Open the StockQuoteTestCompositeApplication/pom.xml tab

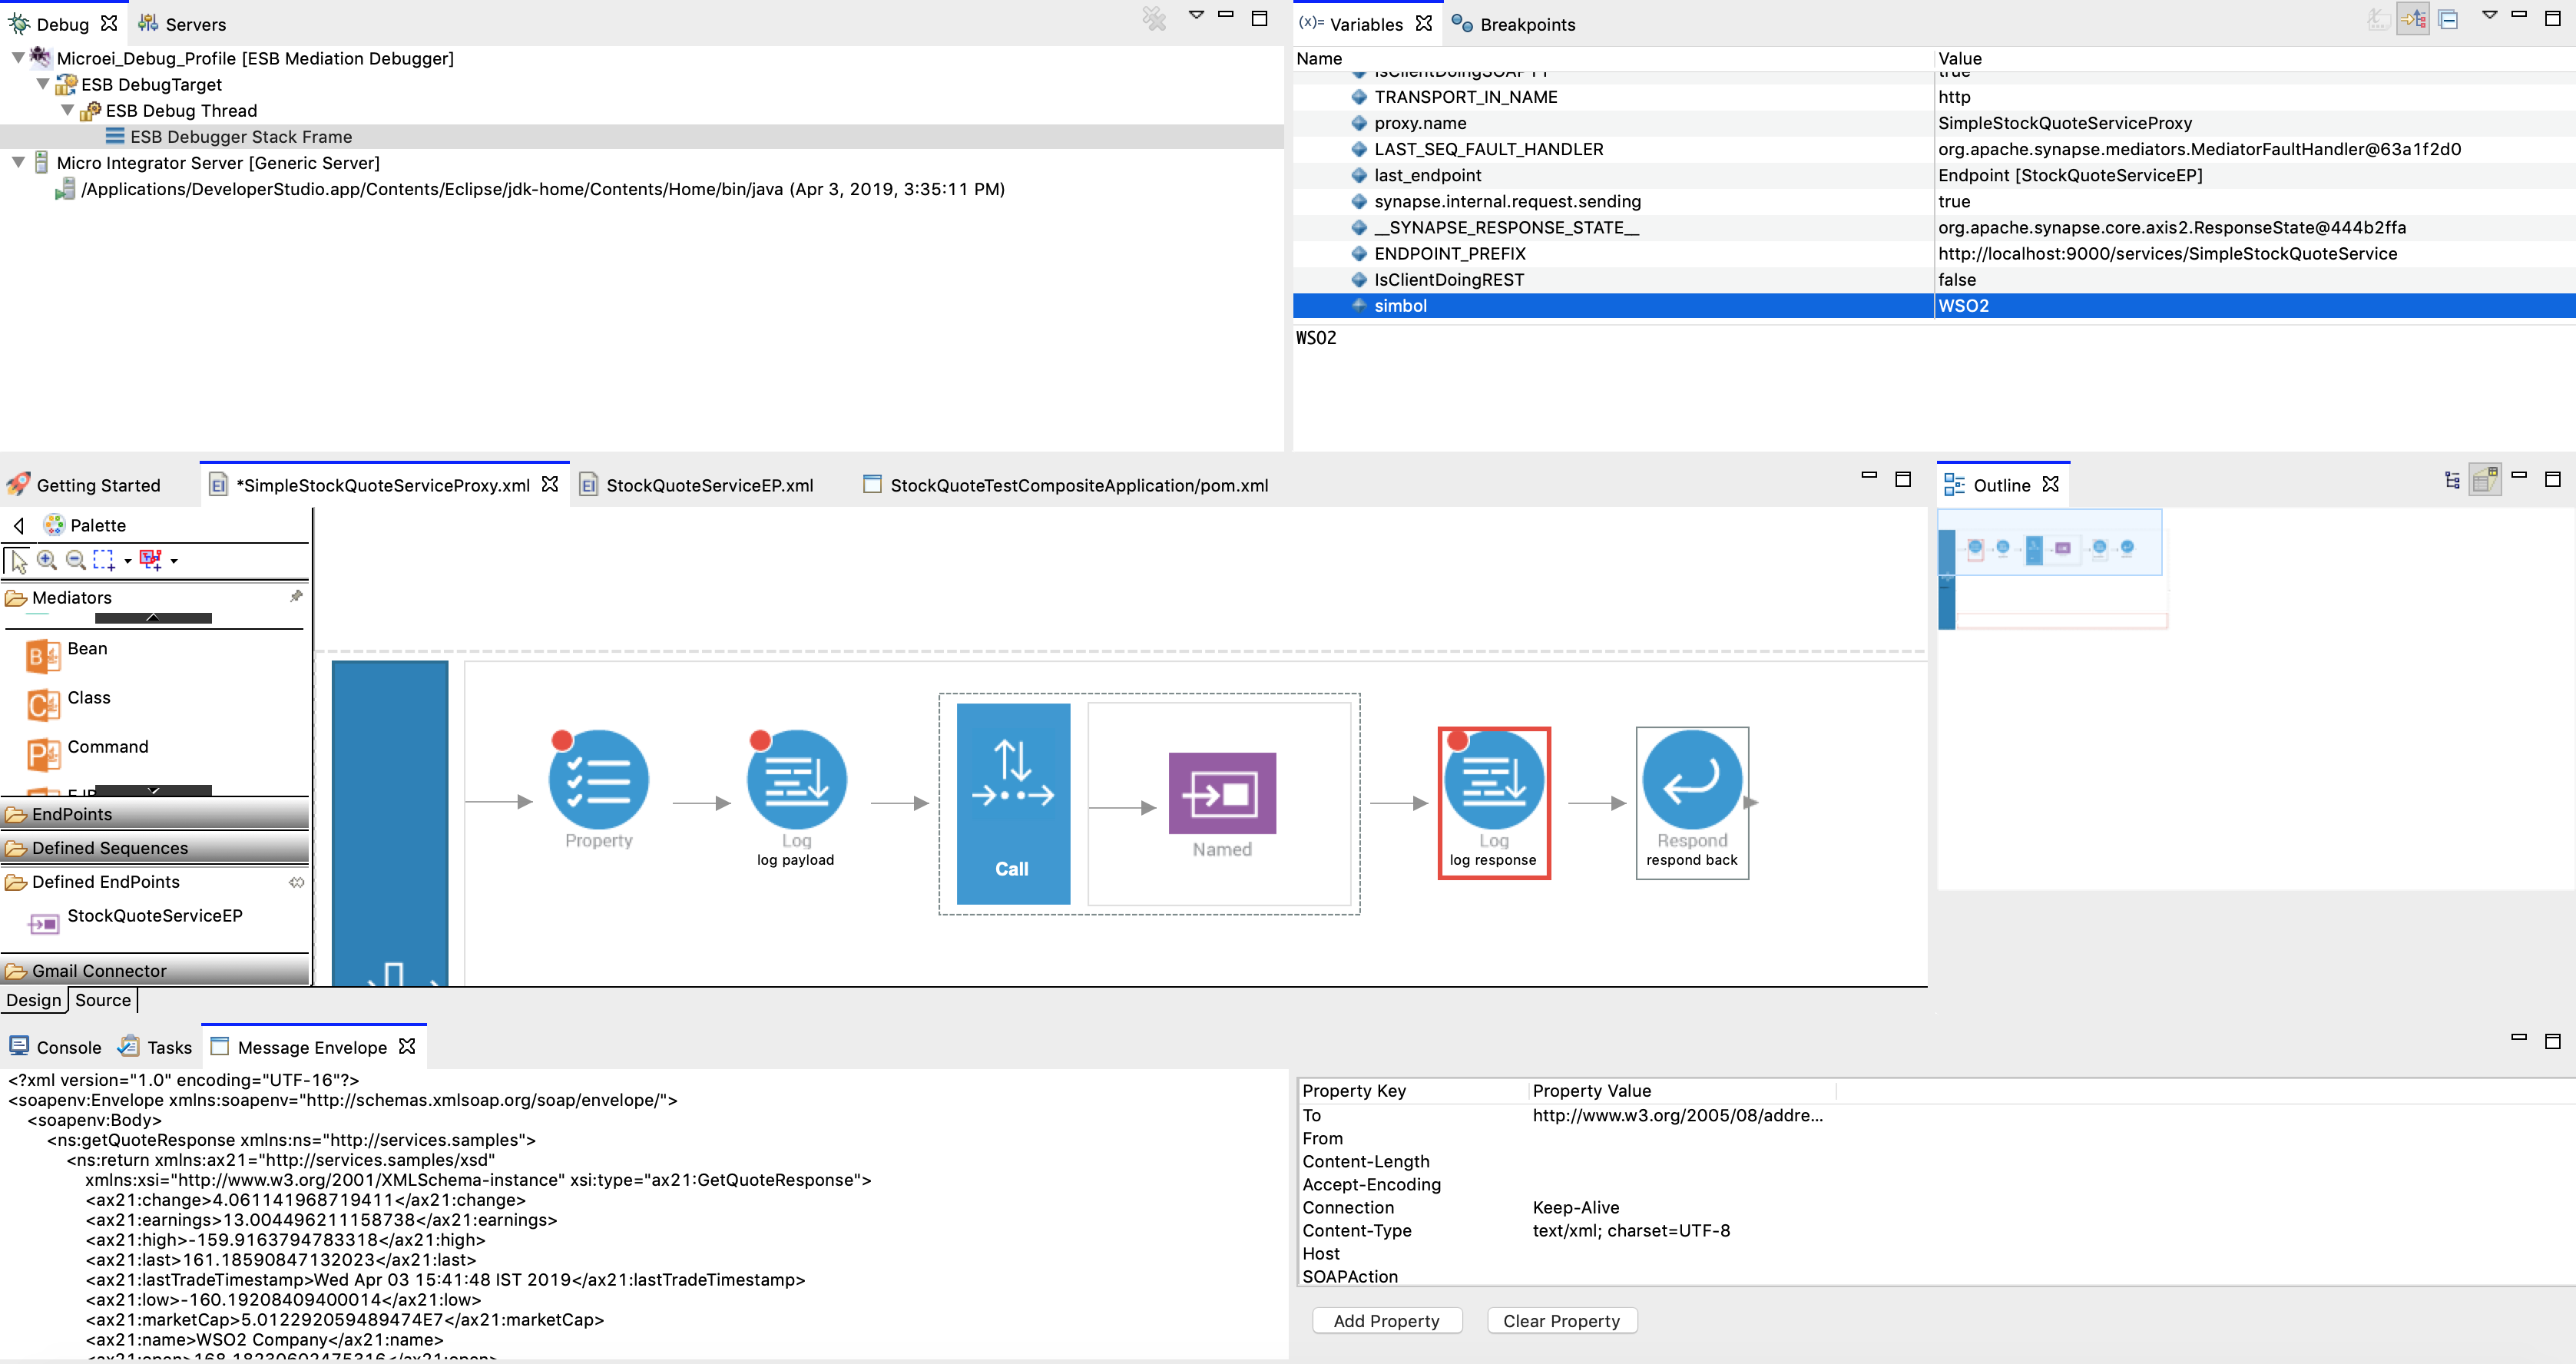[1066, 485]
